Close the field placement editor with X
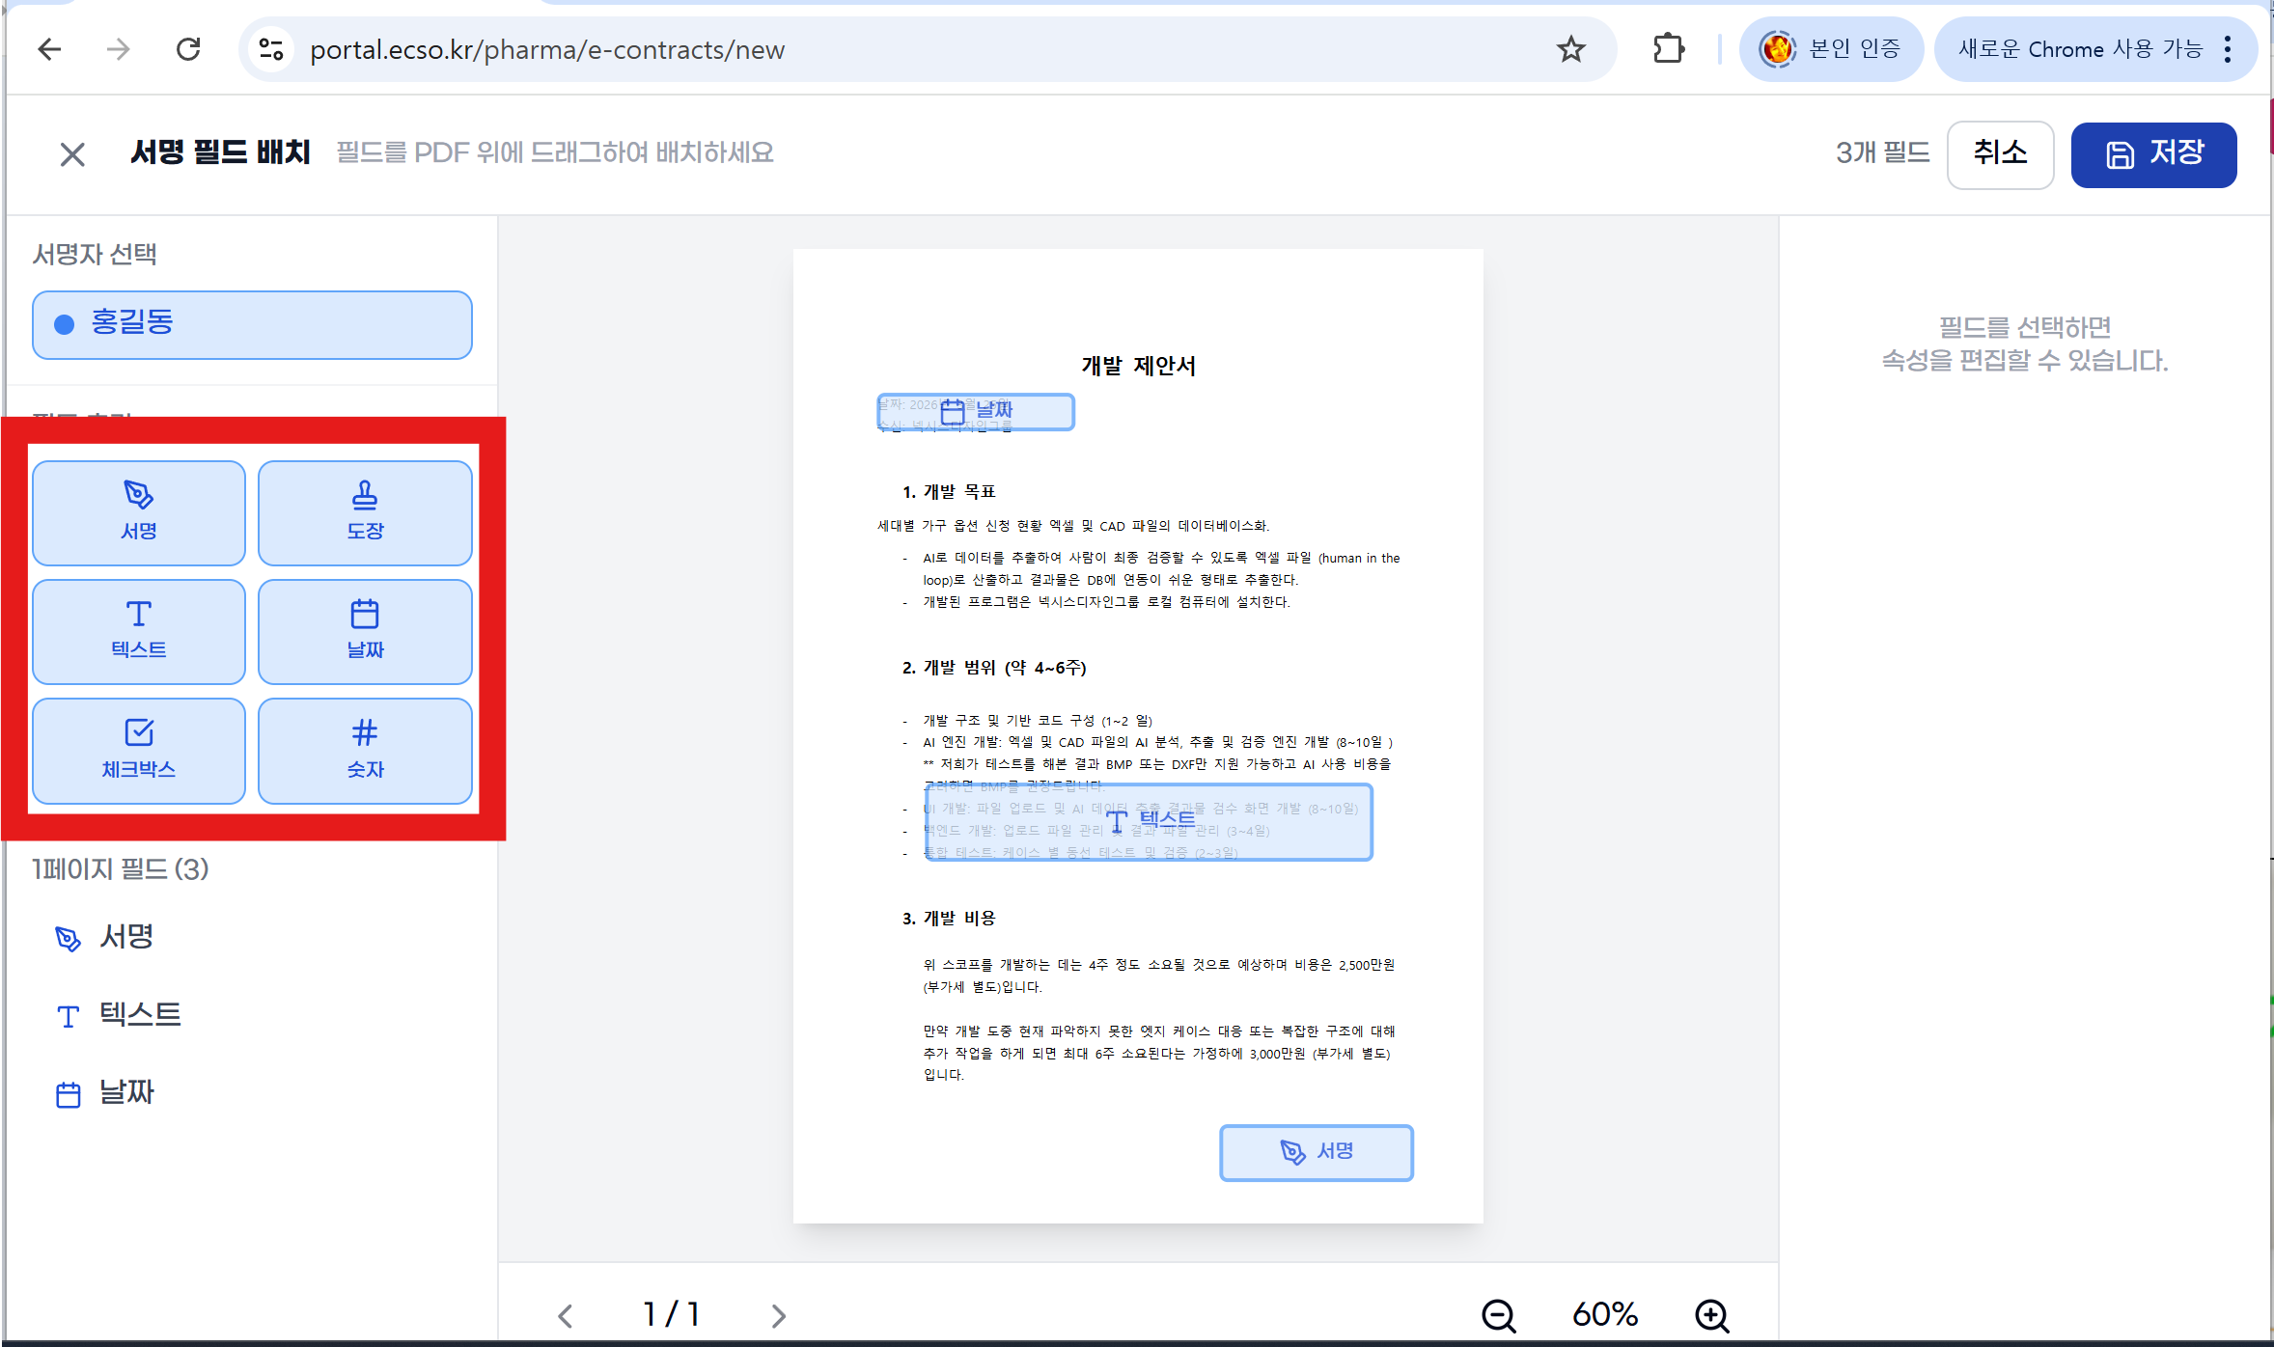This screenshot has width=2274, height=1347. (x=72, y=154)
